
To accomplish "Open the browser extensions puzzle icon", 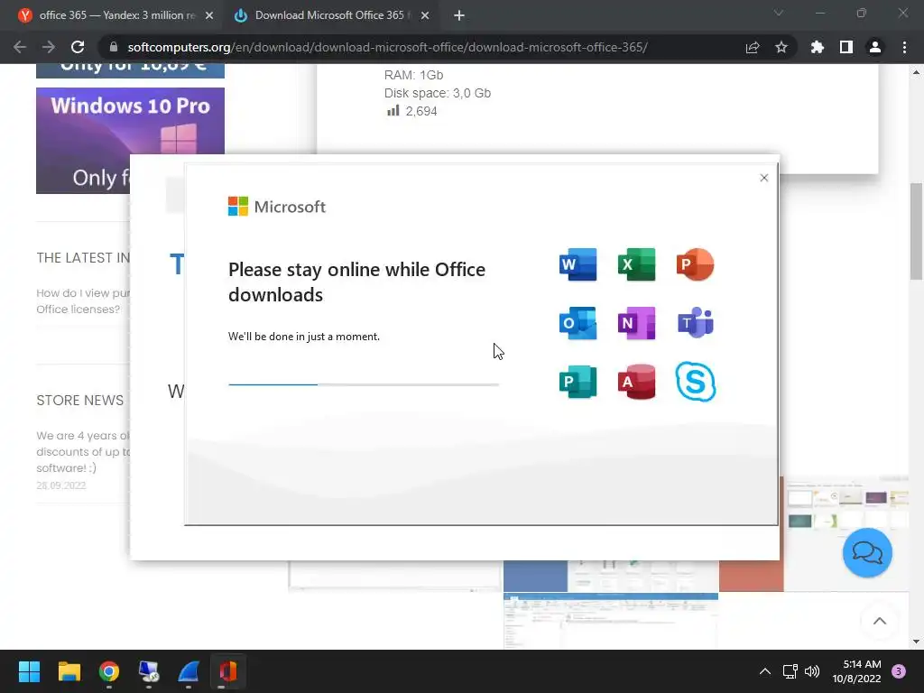I will click(817, 47).
